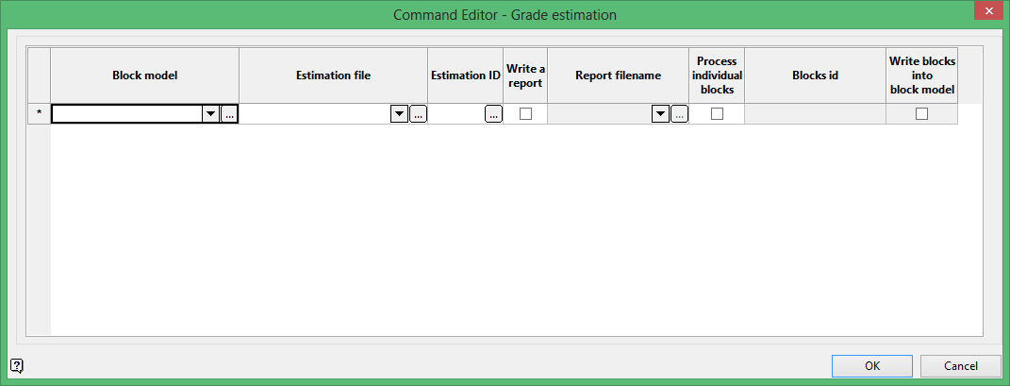The image size is (1010, 386).
Task: Open the Estimation file dropdown list
Action: pyautogui.click(x=399, y=114)
